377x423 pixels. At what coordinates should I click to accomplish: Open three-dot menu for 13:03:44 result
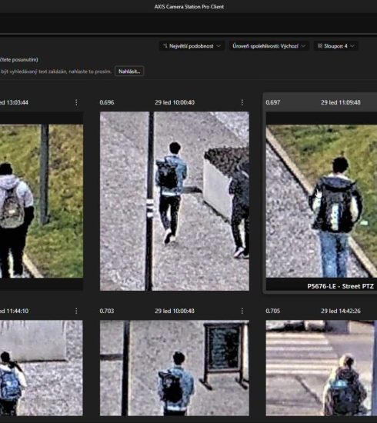point(76,102)
